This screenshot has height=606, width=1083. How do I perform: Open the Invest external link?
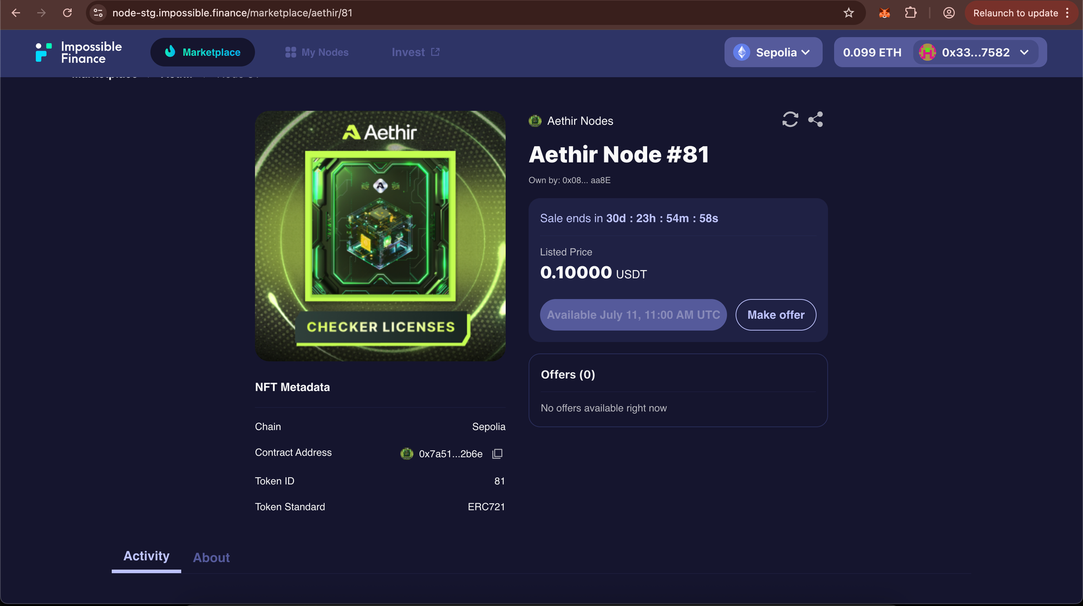point(415,52)
